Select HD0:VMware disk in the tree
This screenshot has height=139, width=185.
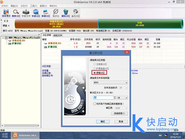coord(24,38)
